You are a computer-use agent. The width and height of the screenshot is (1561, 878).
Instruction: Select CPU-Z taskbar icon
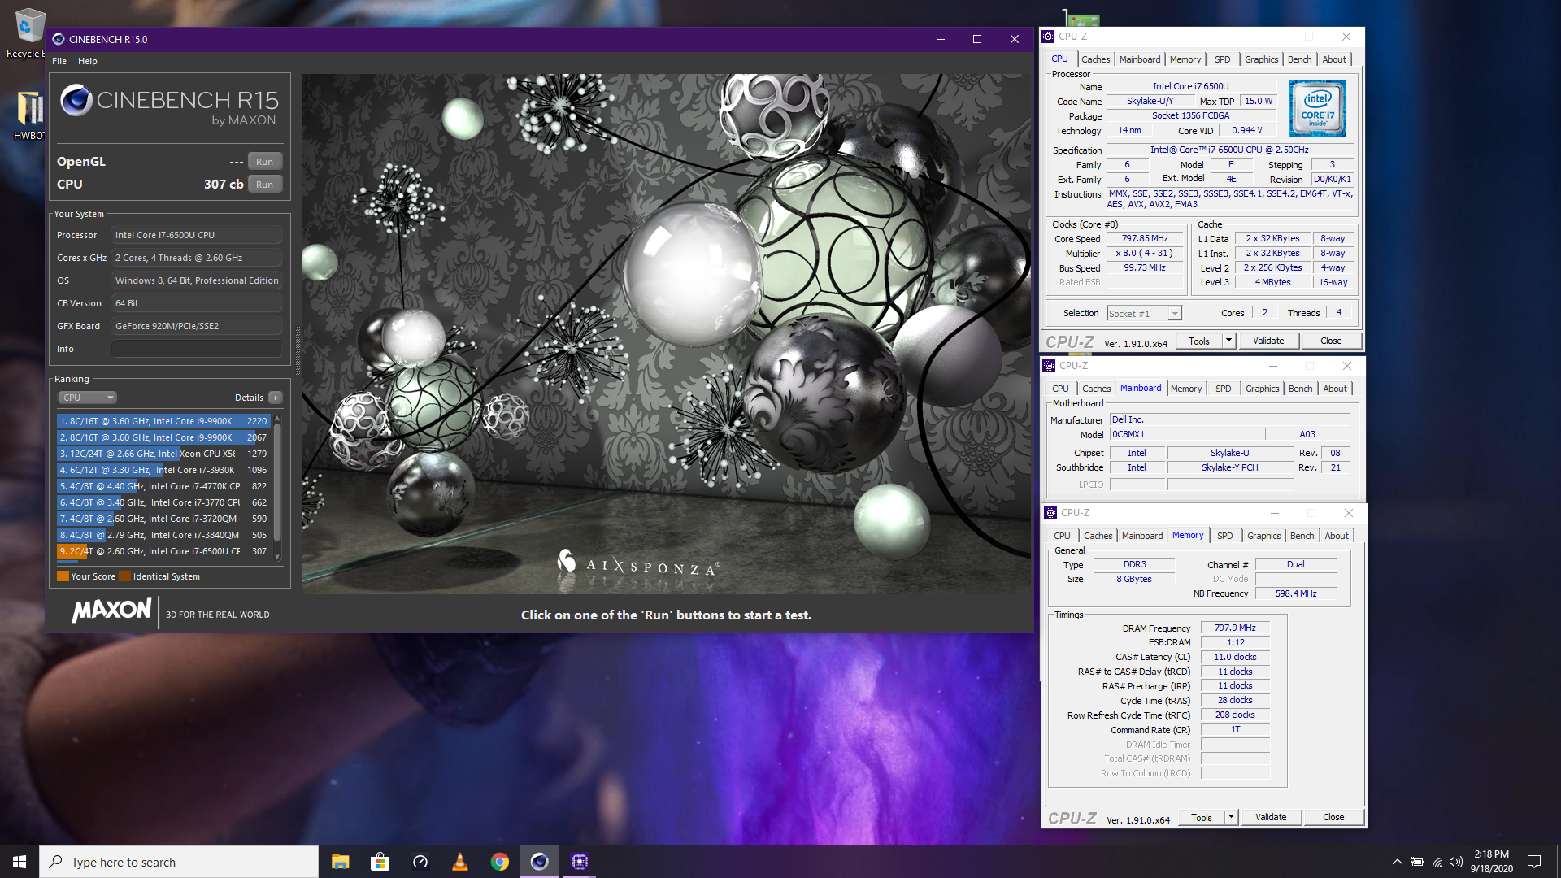pyautogui.click(x=579, y=862)
